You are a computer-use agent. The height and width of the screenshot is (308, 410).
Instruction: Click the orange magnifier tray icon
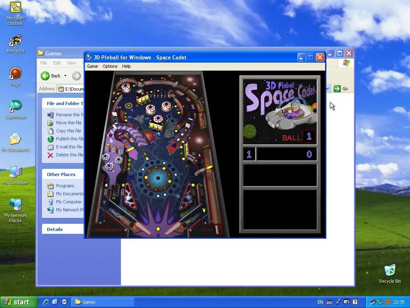(388, 302)
